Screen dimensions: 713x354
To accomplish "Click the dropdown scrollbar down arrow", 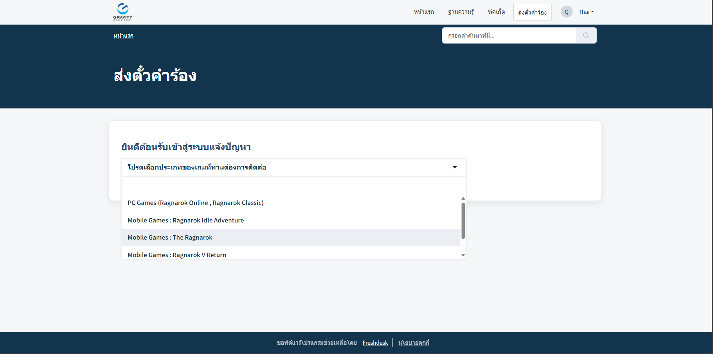I will pos(463,255).
